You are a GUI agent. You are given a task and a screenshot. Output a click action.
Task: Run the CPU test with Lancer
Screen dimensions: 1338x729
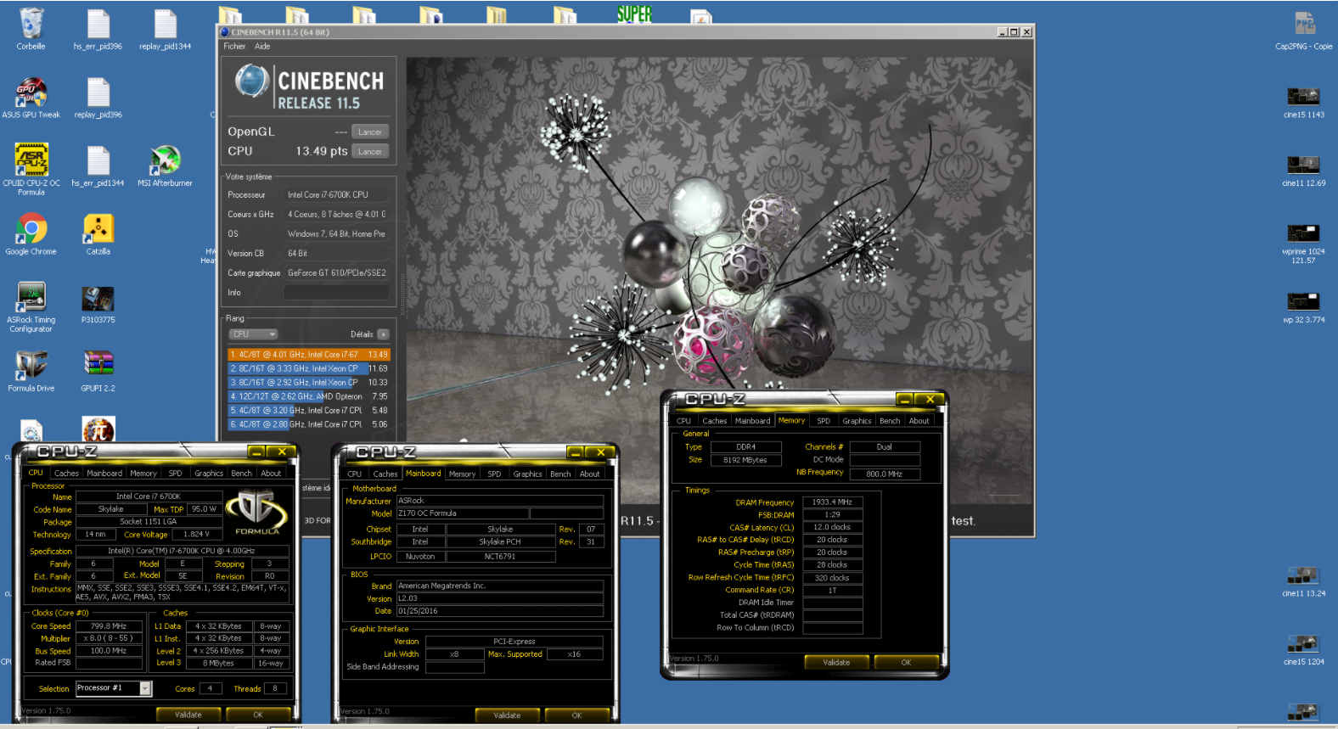[370, 151]
